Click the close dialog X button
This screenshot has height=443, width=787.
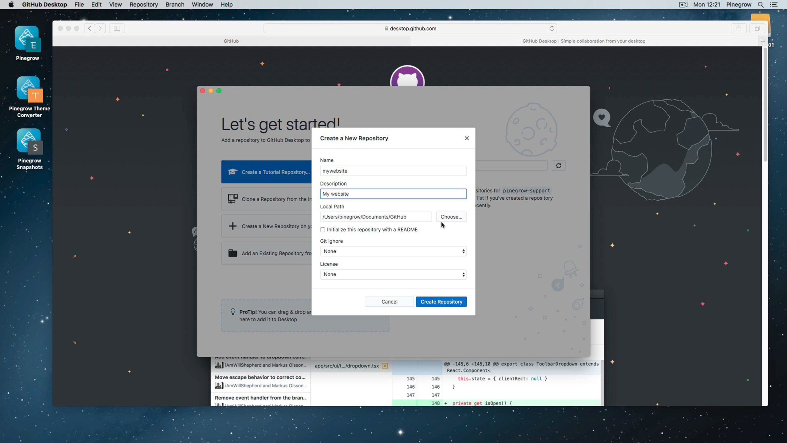(466, 138)
